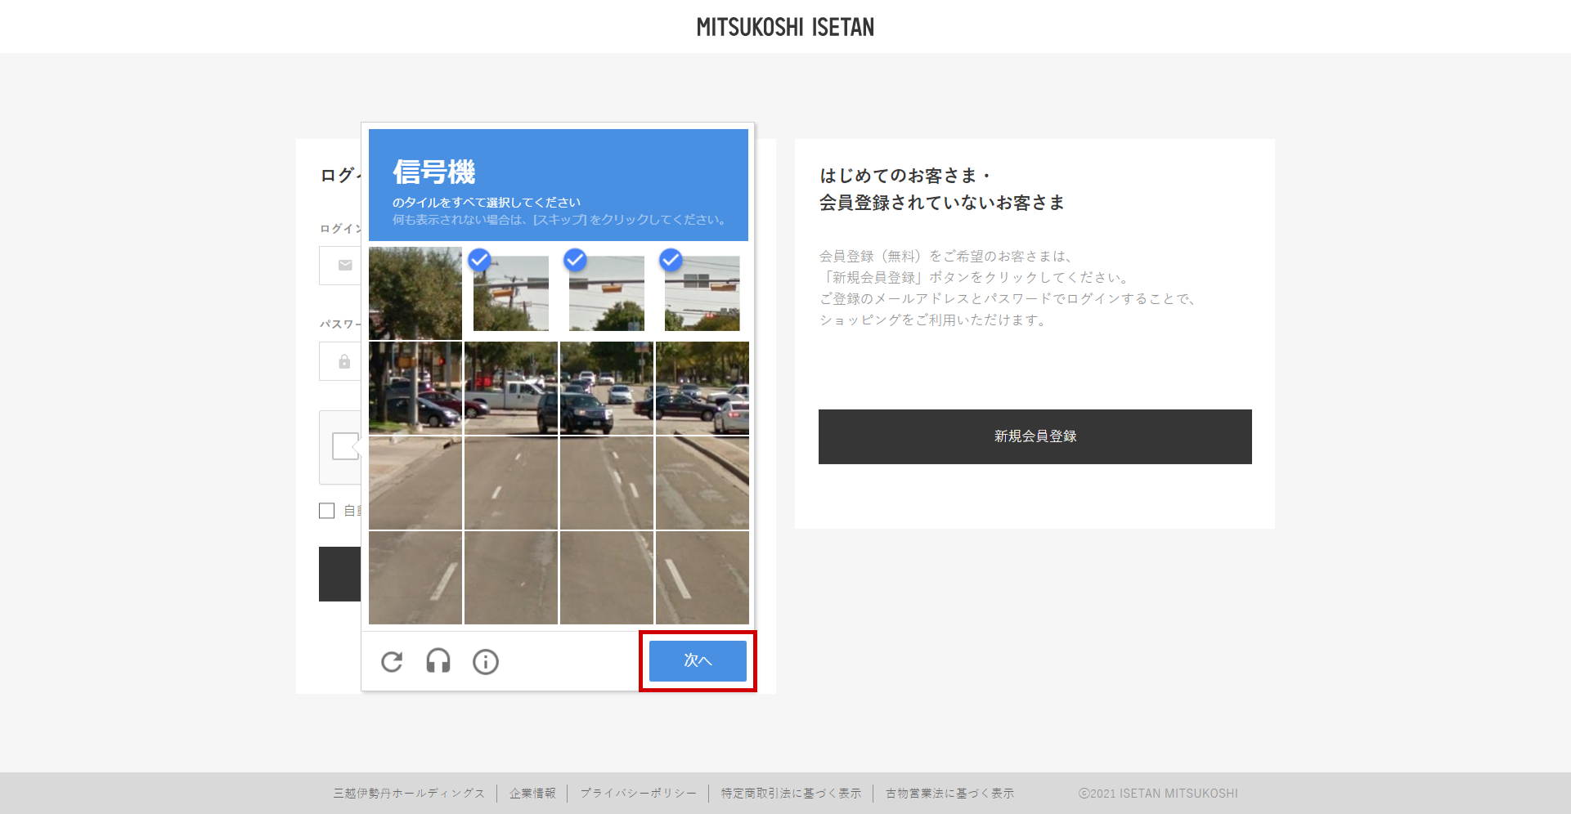Click the 新規会員登録 button

coord(1035,436)
